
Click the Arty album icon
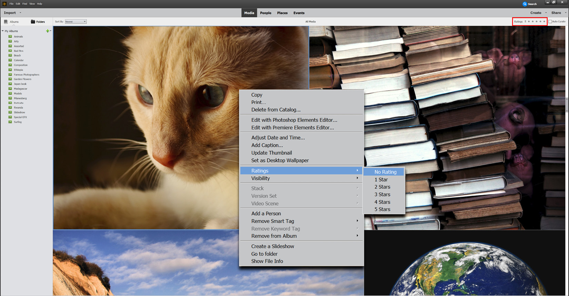pyautogui.click(x=10, y=41)
